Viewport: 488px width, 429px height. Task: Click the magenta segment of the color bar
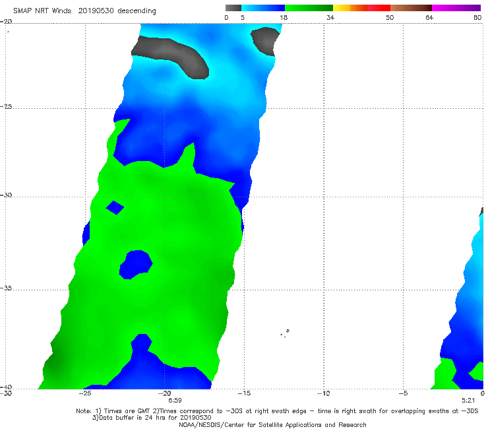click(x=456, y=8)
